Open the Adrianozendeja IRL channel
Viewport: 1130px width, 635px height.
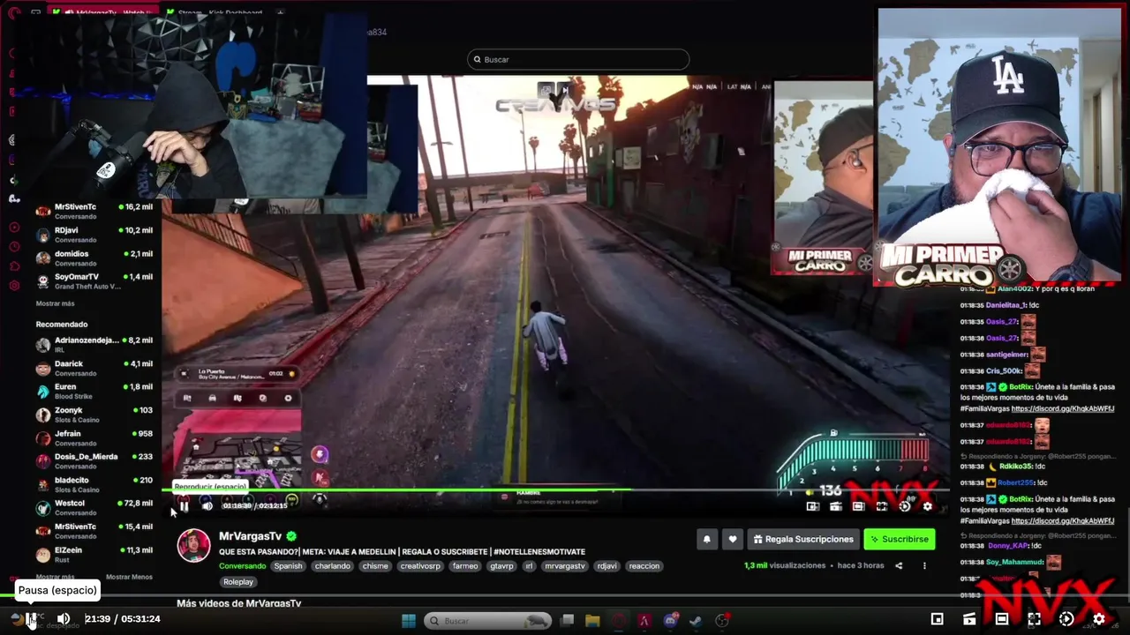click(94, 344)
